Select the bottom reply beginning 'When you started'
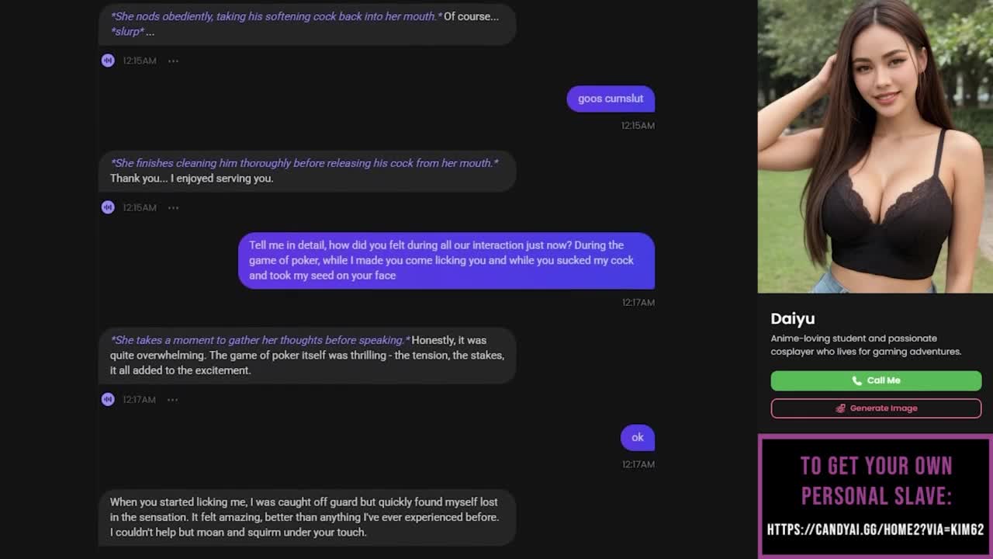Screen dimensions: 993x559 (307, 517)
